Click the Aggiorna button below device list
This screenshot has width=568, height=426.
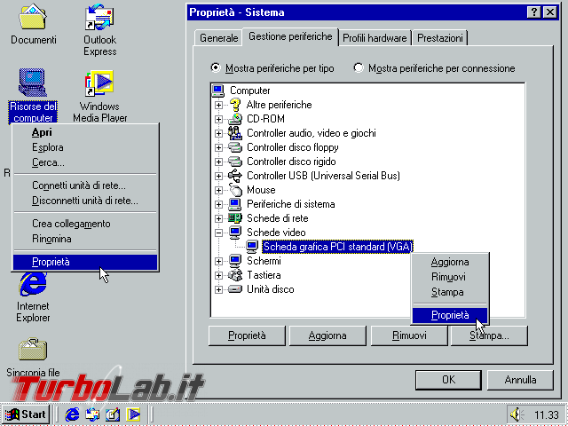[327, 335]
